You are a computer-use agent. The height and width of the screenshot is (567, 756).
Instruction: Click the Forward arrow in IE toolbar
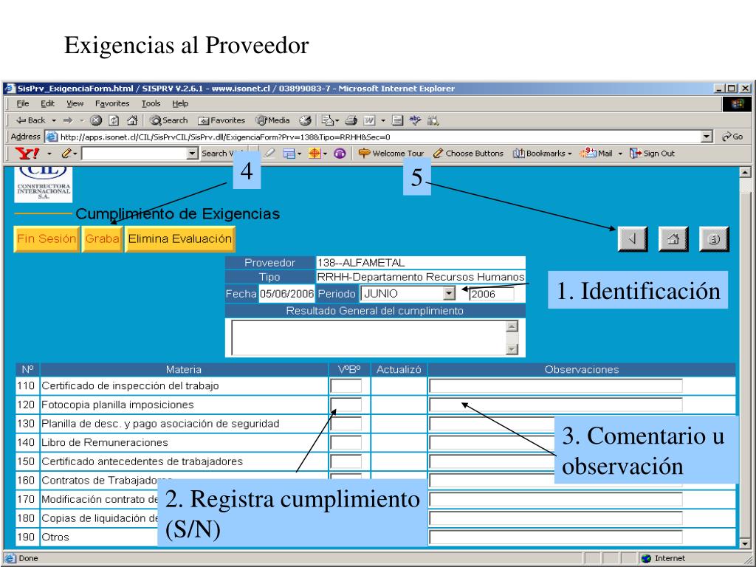tap(68, 120)
